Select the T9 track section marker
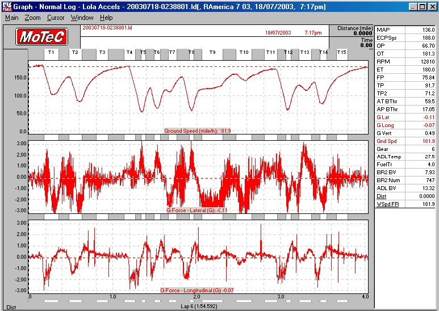Viewport: 439px width, 311px height. coord(212,52)
